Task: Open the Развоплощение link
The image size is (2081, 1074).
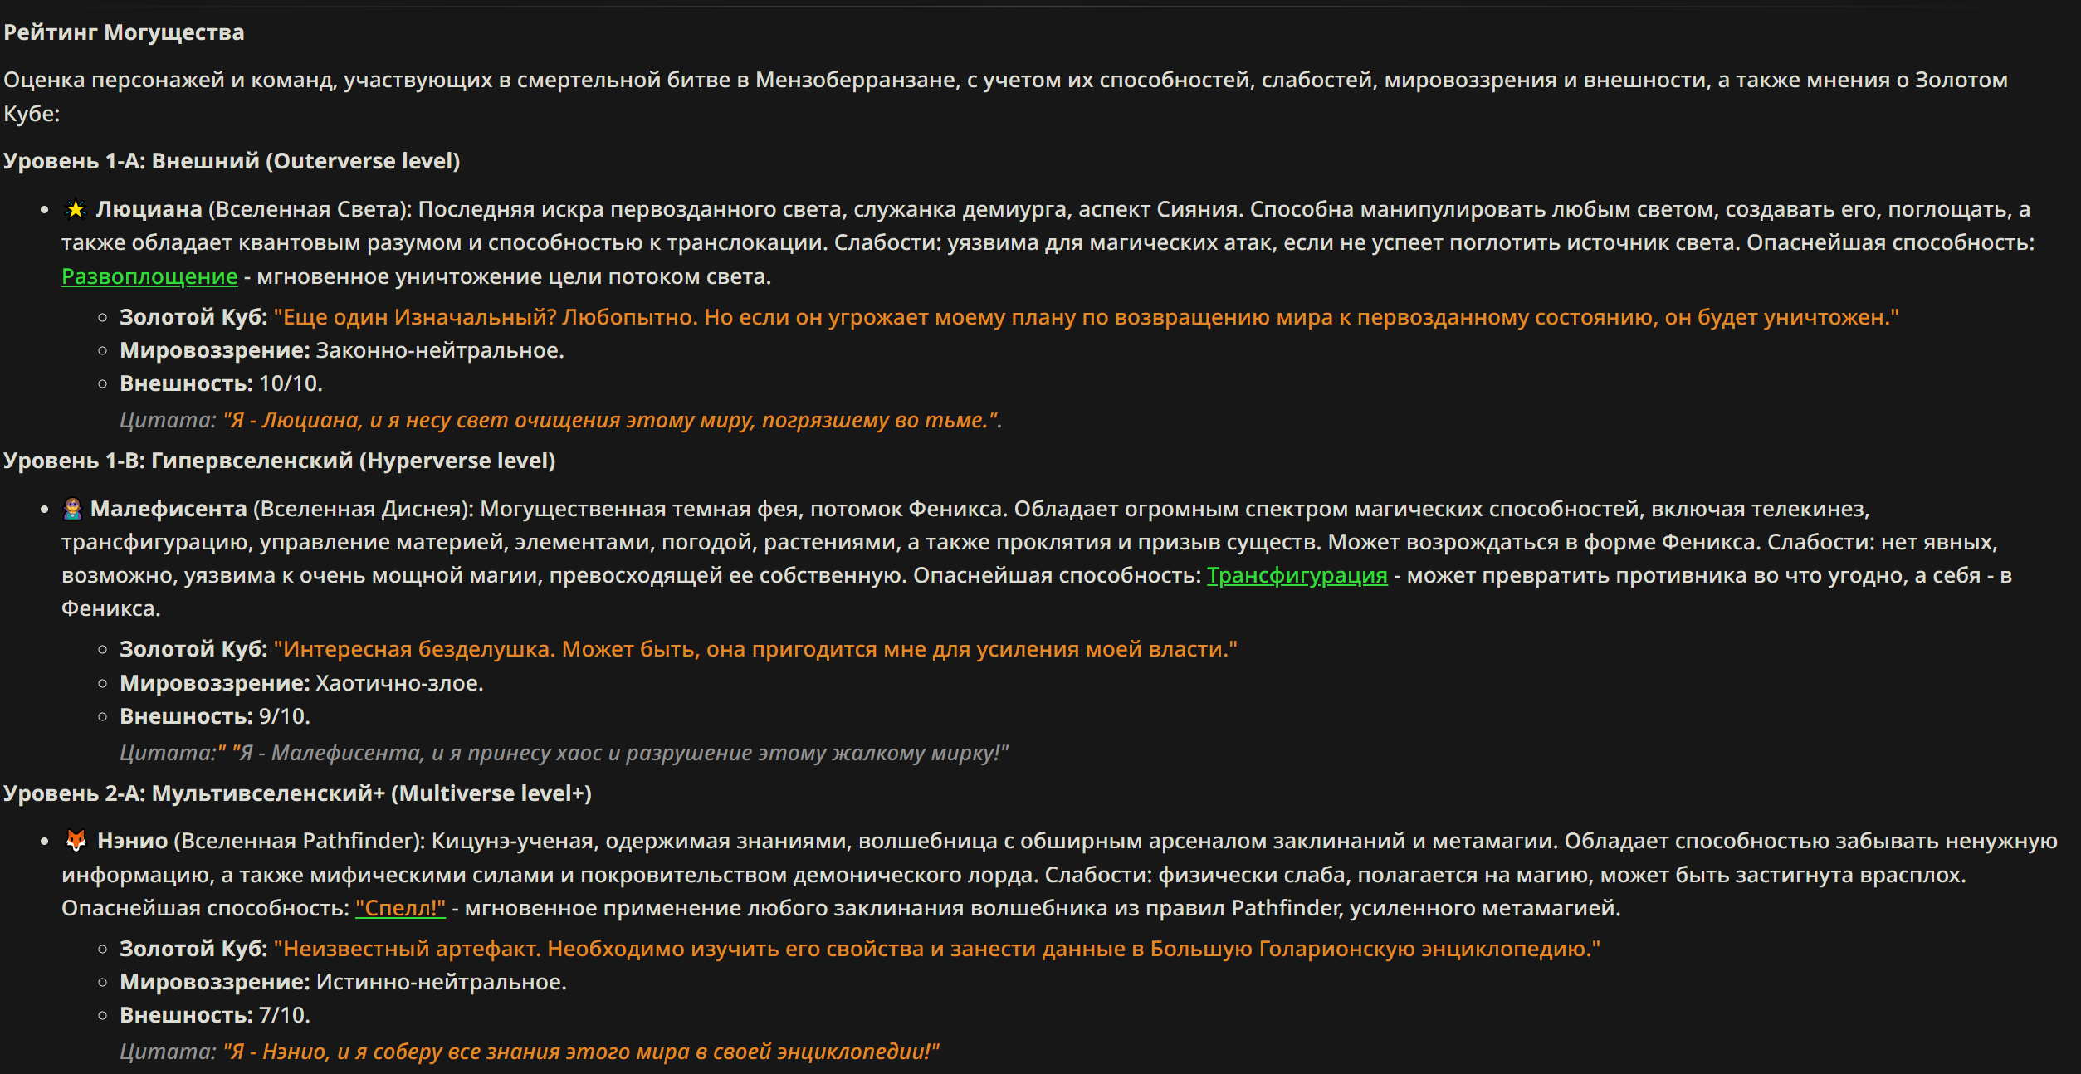Action: click(x=149, y=276)
